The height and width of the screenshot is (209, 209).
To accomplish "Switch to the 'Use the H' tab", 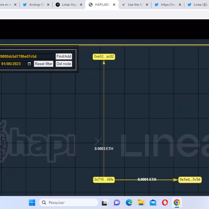I will click(135, 5).
